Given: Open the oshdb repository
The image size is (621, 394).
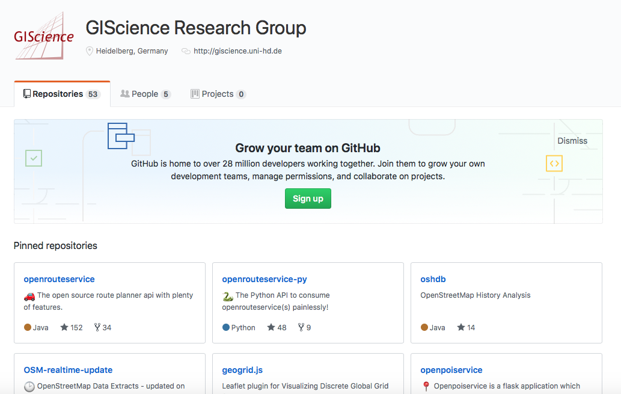Looking at the screenshot, I should [x=433, y=279].
